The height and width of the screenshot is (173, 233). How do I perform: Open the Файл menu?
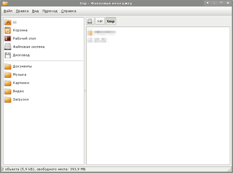8,11
